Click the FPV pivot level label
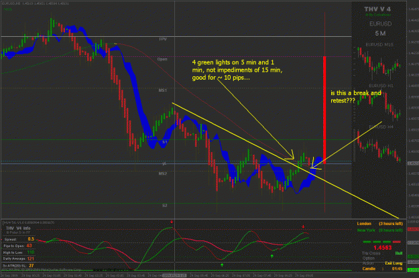The height and width of the screenshot is (278, 419). (x=163, y=40)
